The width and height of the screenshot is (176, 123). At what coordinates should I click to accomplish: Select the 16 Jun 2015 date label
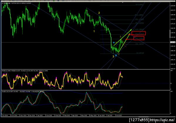[x=101, y=115]
